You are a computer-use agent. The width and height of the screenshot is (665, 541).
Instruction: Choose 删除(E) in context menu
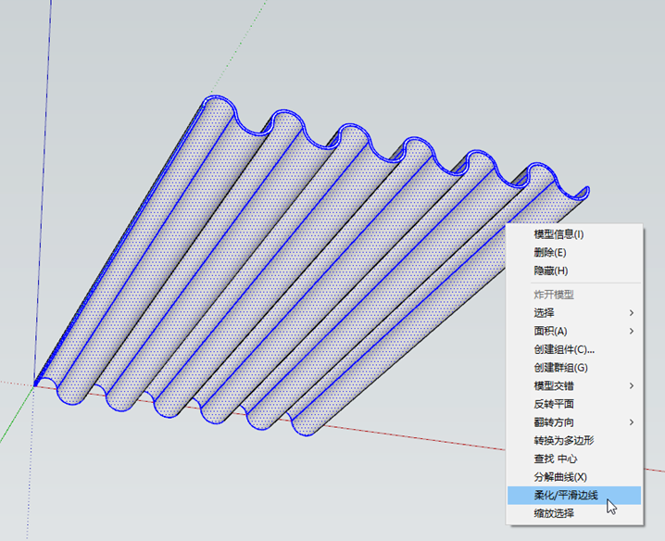(x=574, y=253)
